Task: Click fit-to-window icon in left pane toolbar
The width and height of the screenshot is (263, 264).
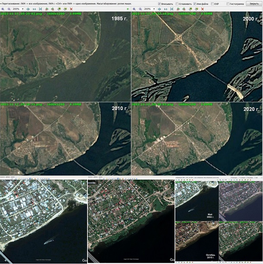Action: (41, 9)
